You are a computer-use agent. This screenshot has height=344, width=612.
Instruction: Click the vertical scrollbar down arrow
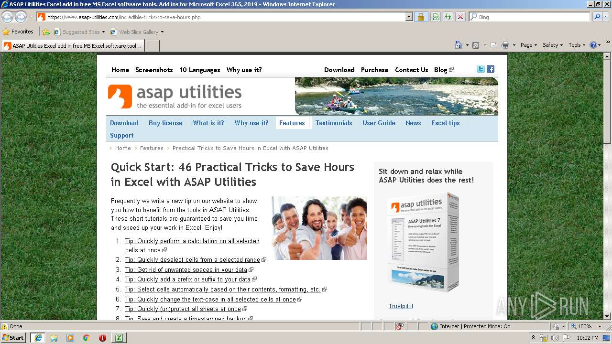(x=607, y=316)
